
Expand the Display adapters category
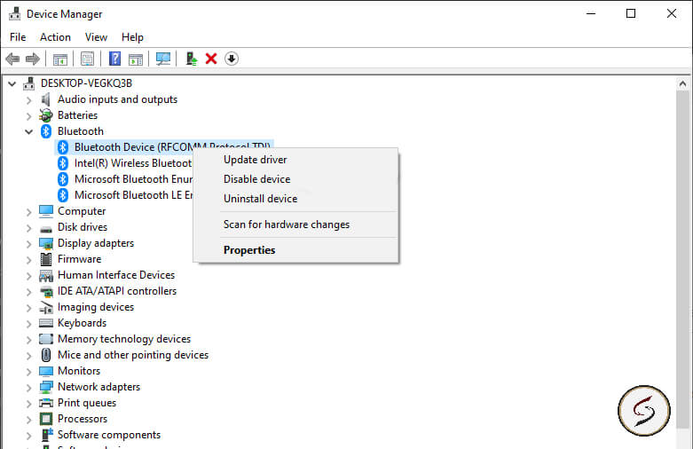point(28,243)
